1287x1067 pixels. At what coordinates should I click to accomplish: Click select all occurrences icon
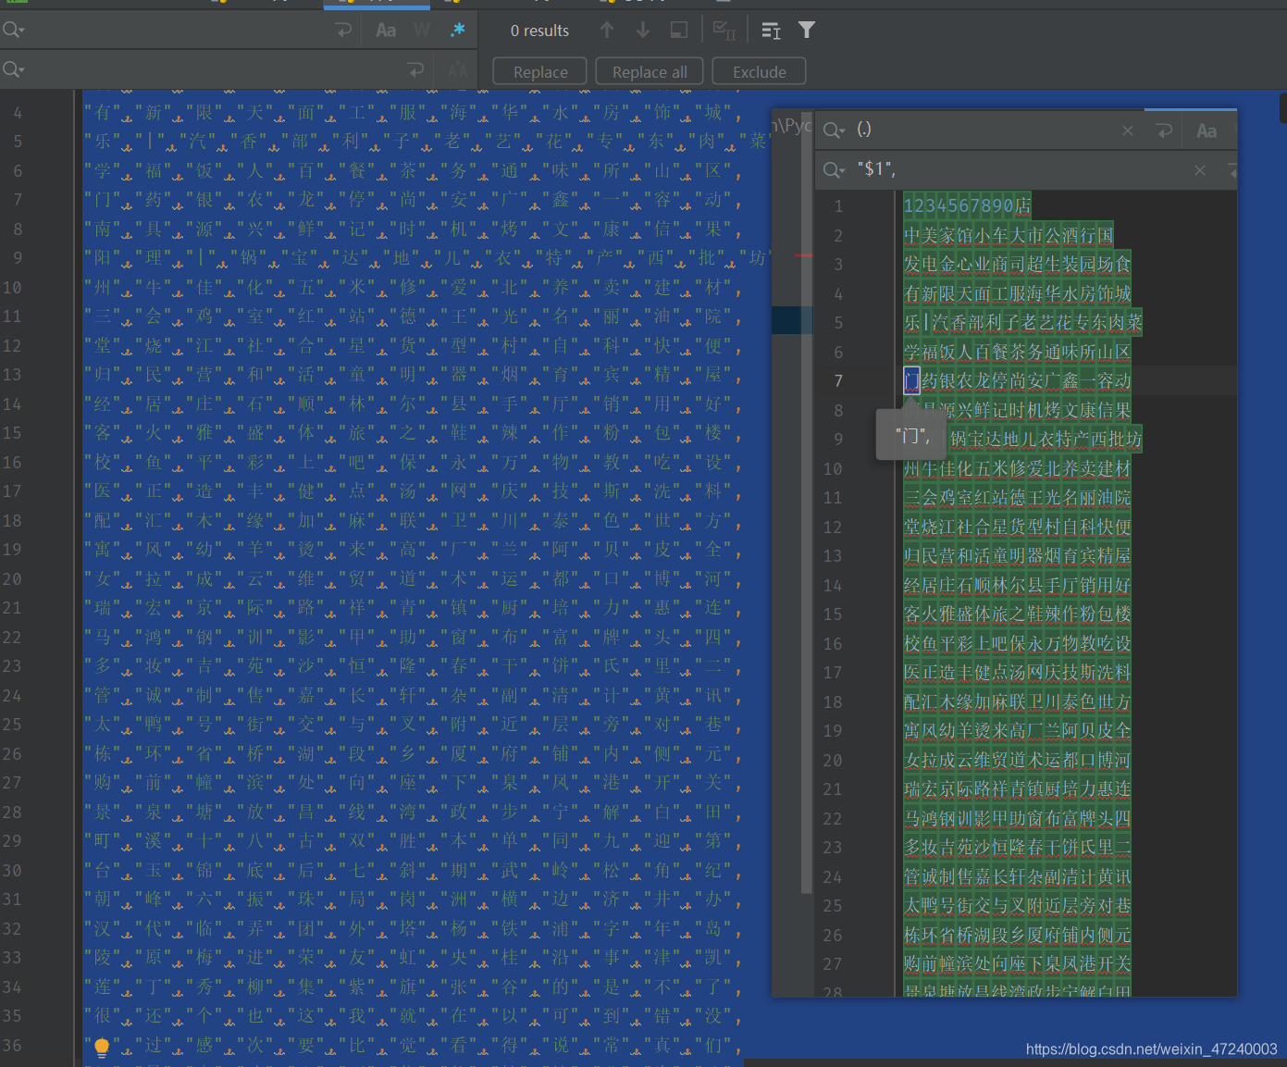[724, 31]
